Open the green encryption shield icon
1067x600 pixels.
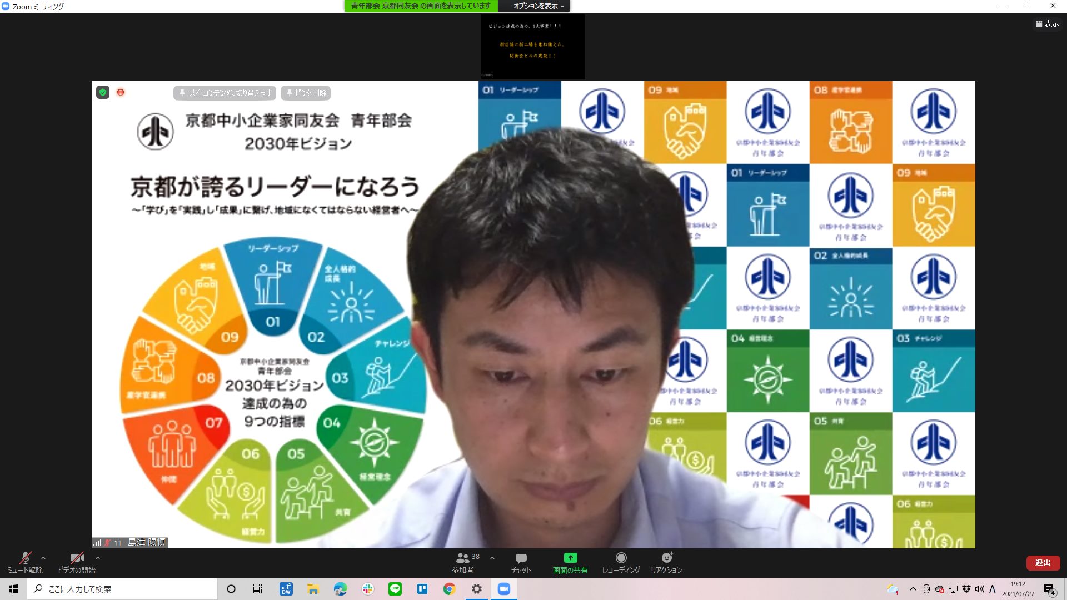tap(103, 92)
